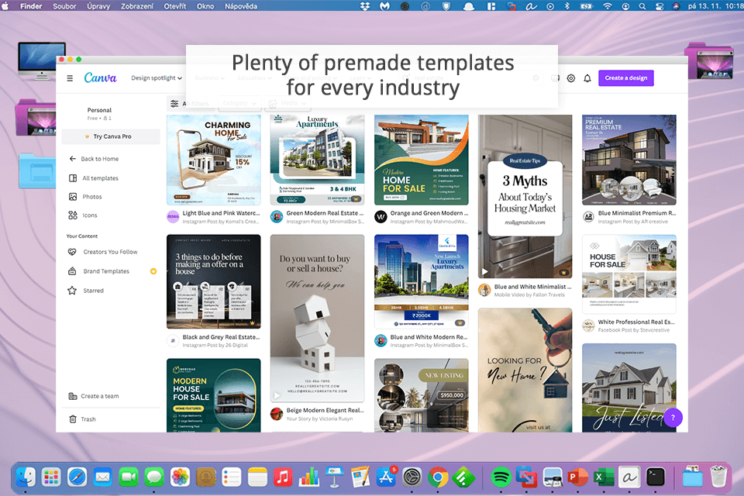The height and width of the screenshot is (496, 744).
Task: Open the Canva hamburger menu
Action: pyautogui.click(x=70, y=78)
